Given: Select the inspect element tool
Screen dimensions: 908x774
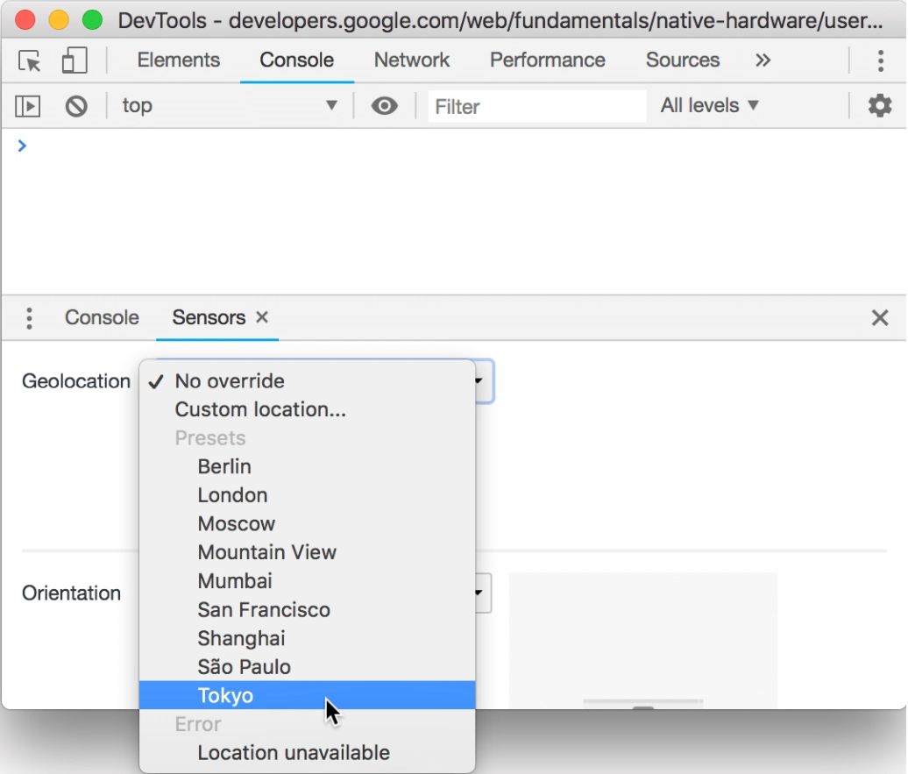Looking at the screenshot, I should pyautogui.click(x=27, y=60).
